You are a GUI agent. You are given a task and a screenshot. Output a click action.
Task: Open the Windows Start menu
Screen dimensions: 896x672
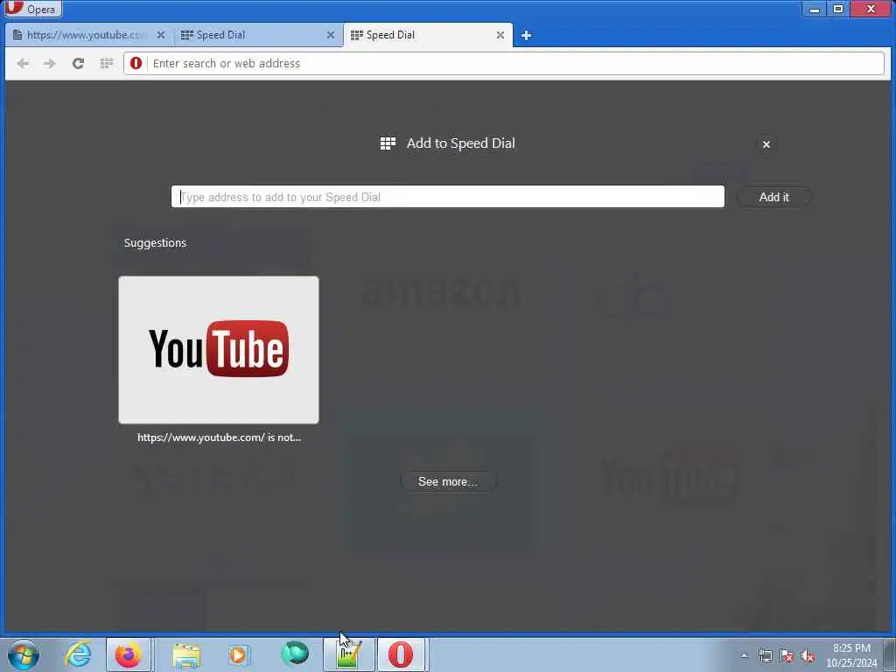coord(24,654)
